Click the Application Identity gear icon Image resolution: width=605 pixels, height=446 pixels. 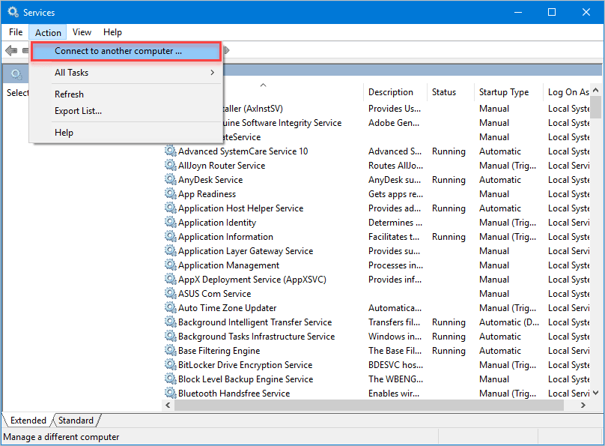pyautogui.click(x=170, y=223)
